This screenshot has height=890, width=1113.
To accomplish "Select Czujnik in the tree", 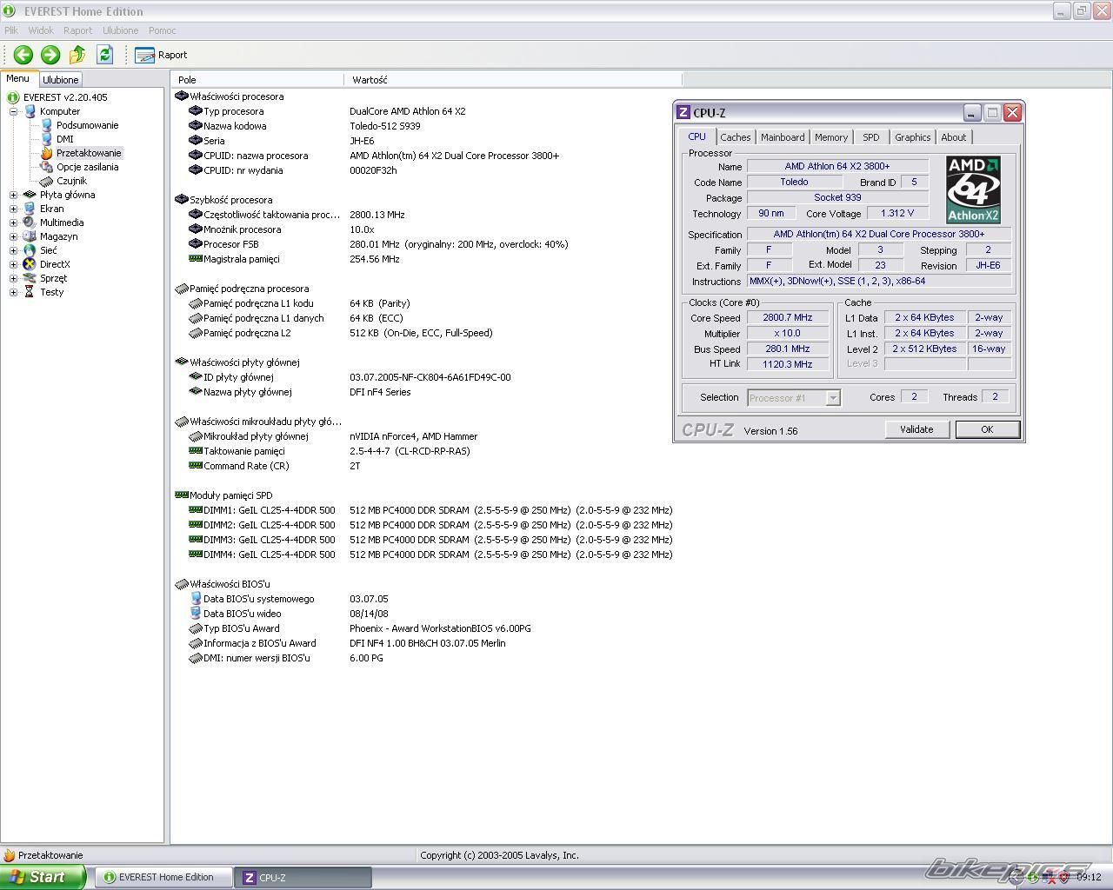I will click(71, 181).
